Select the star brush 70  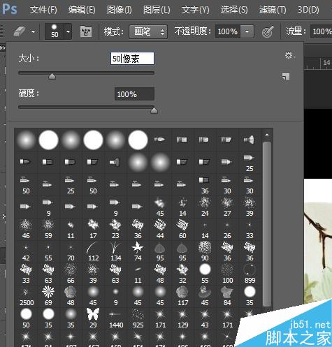(71, 251)
